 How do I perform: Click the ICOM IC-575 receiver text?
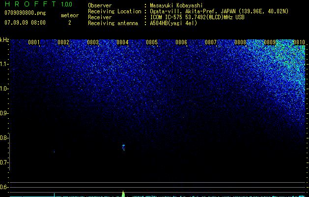pos(197,17)
